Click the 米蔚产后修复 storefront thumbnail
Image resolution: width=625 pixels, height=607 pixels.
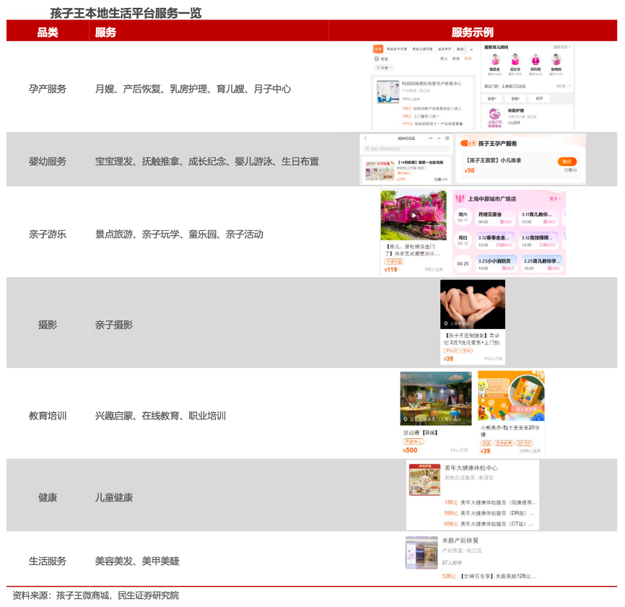click(421, 552)
